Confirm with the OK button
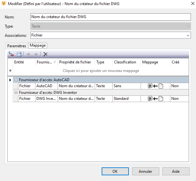This screenshot has height=181, width=196. point(115,171)
